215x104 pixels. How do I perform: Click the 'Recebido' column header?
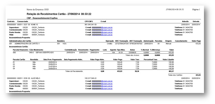(x=34, y=60)
